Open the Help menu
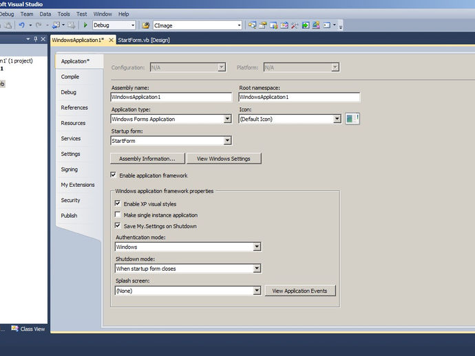This screenshot has width=475, height=356. click(x=123, y=14)
